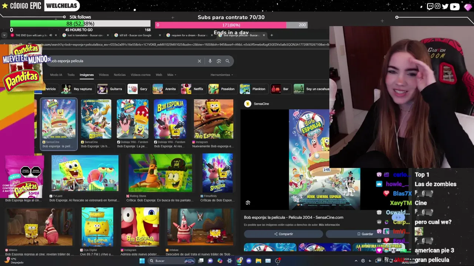Image resolution: width=474 pixels, height=266 pixels.
Task: Search inside image with lens icon on preview
Action: coord(248,203)
